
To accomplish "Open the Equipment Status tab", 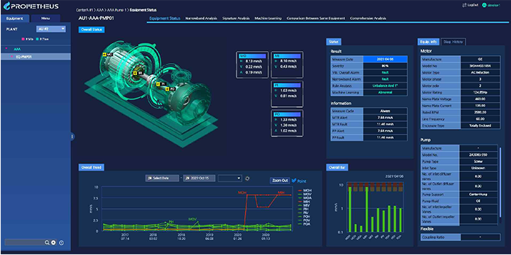I will [x=165, y=18].
